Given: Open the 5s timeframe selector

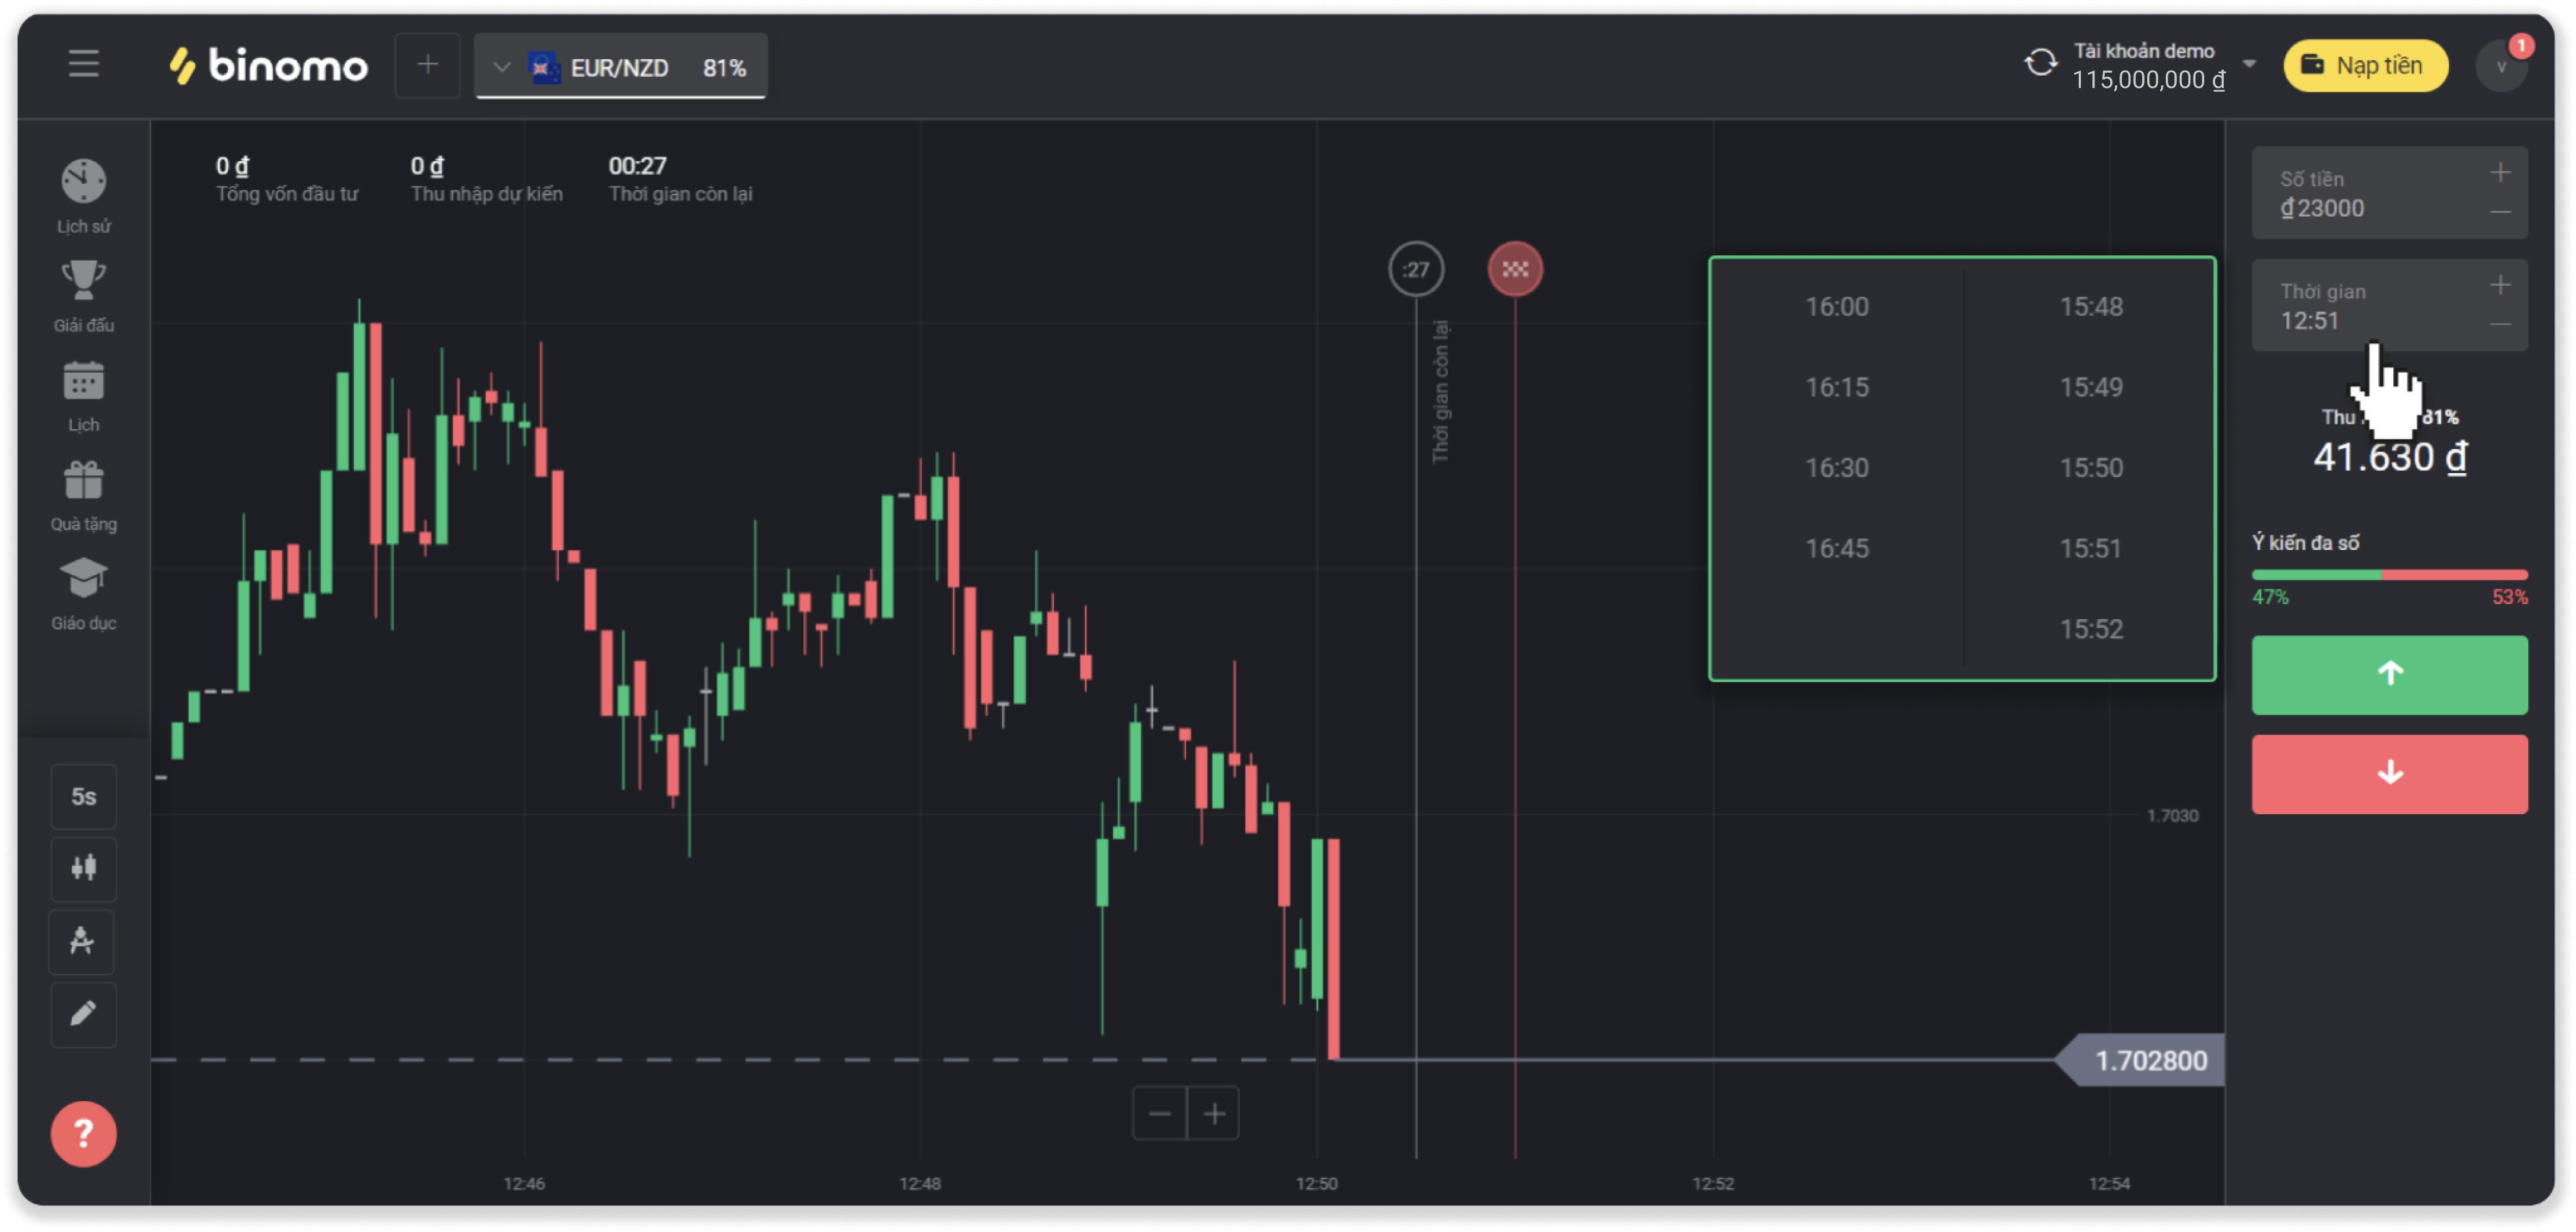Looking at the screenshot, I should point(83,796).
